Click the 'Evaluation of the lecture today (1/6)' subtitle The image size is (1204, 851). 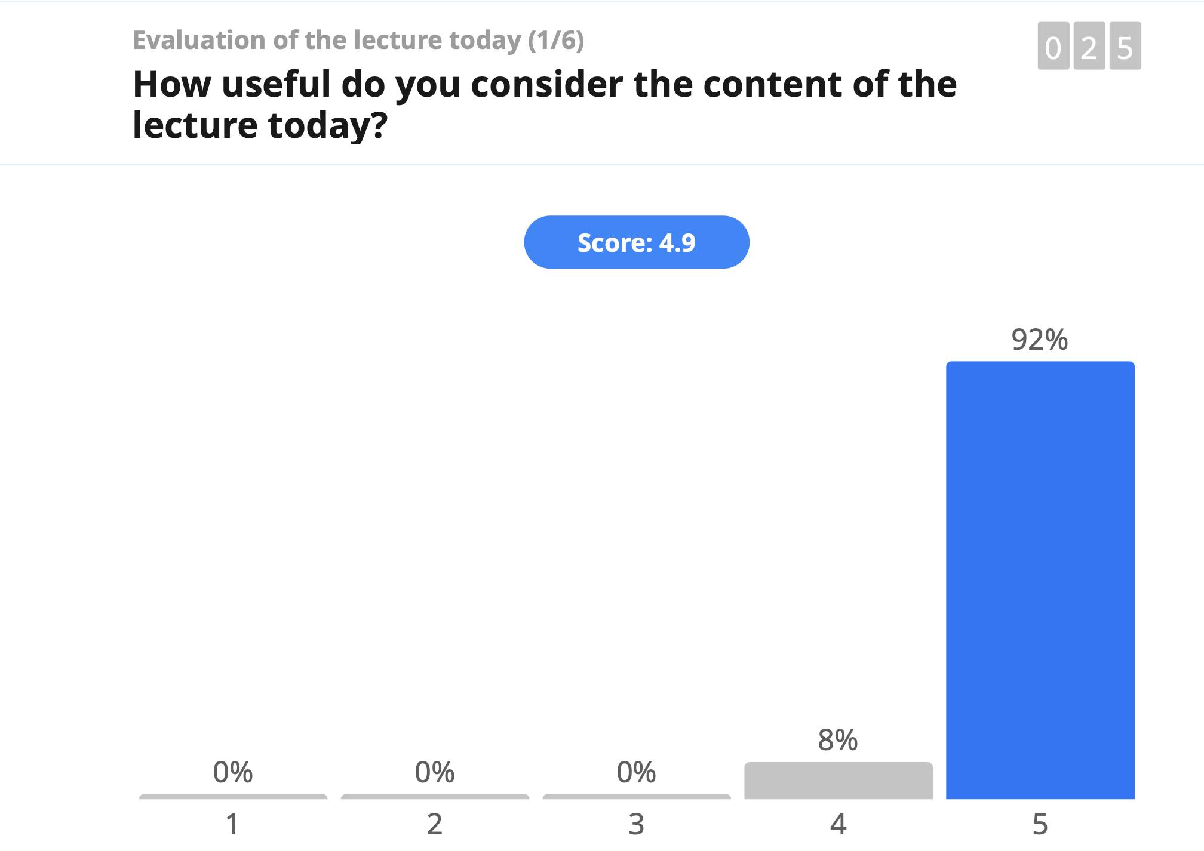pyautogui.click(x=358, y=41)
